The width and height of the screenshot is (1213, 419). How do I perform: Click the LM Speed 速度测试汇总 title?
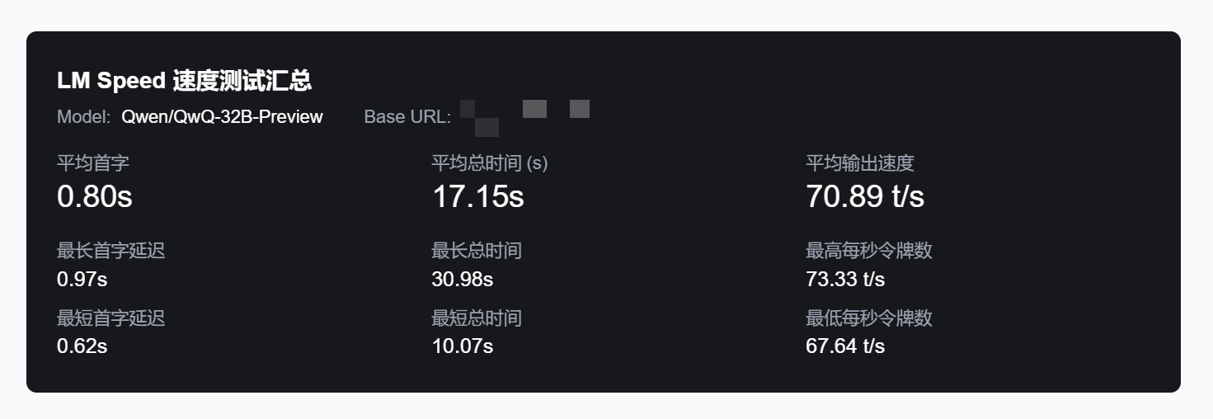pyautogui.click(x=184, y=81)
